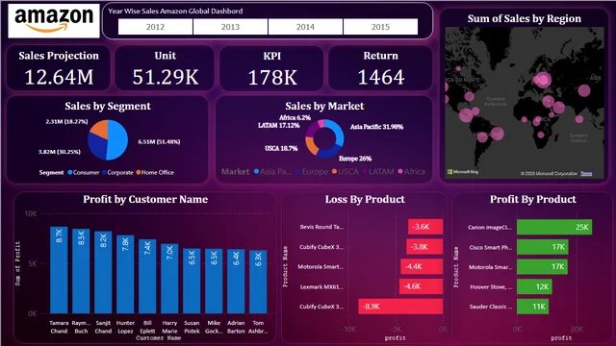Select the Mike Gock... 6.5K bar

[214, 281]
